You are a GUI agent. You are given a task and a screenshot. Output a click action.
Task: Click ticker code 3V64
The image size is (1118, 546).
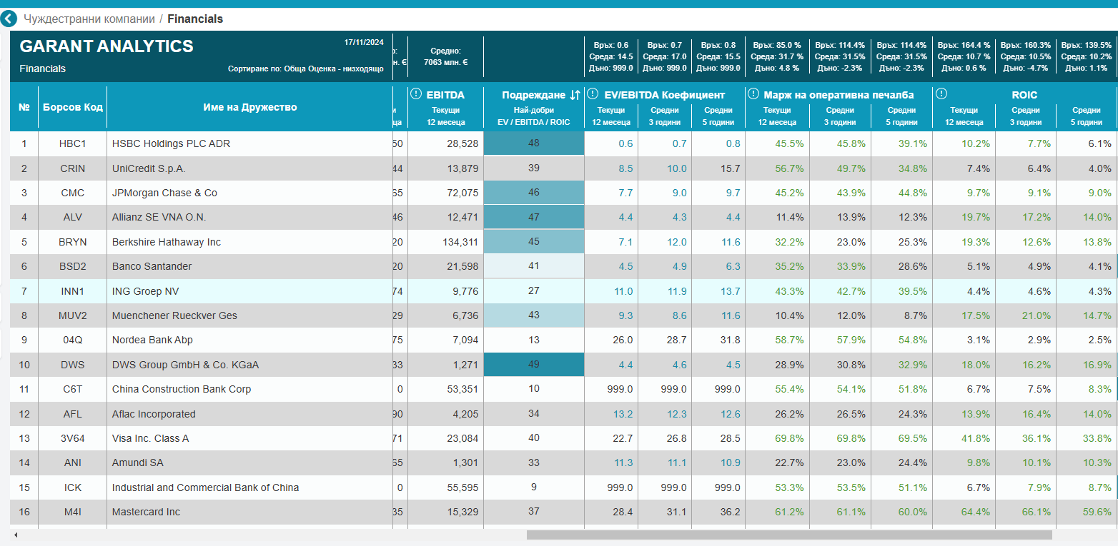pos(72,438)
